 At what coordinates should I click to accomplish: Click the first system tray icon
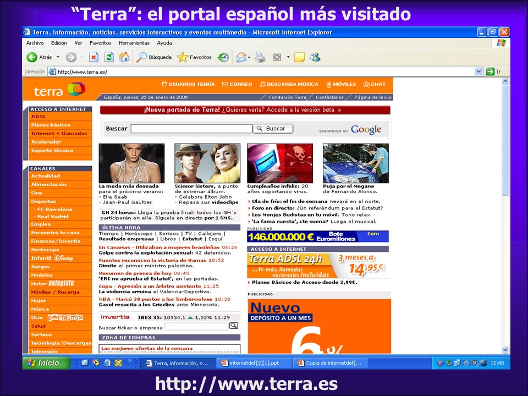pos(440,362)
